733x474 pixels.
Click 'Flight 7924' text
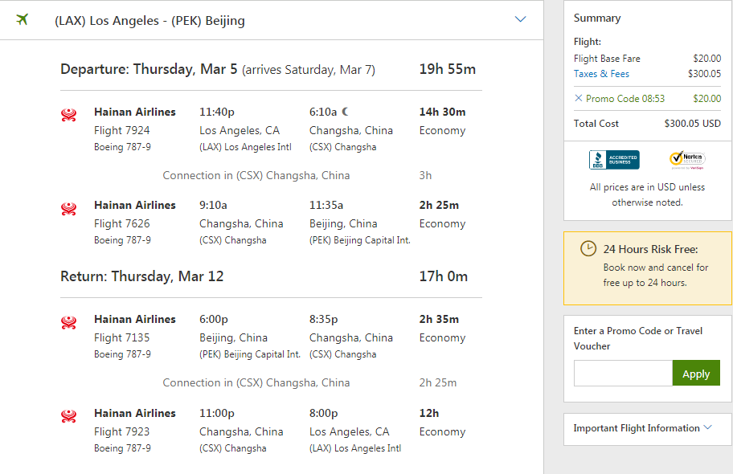(121, 130)
